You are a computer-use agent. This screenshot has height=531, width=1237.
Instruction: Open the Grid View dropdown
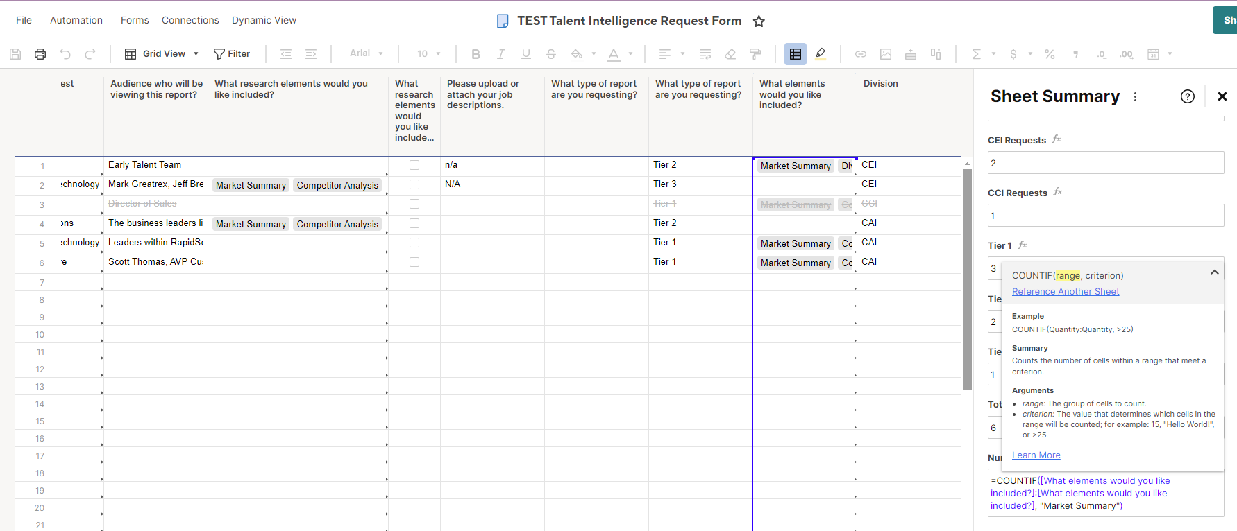click(x=162, y=54)
